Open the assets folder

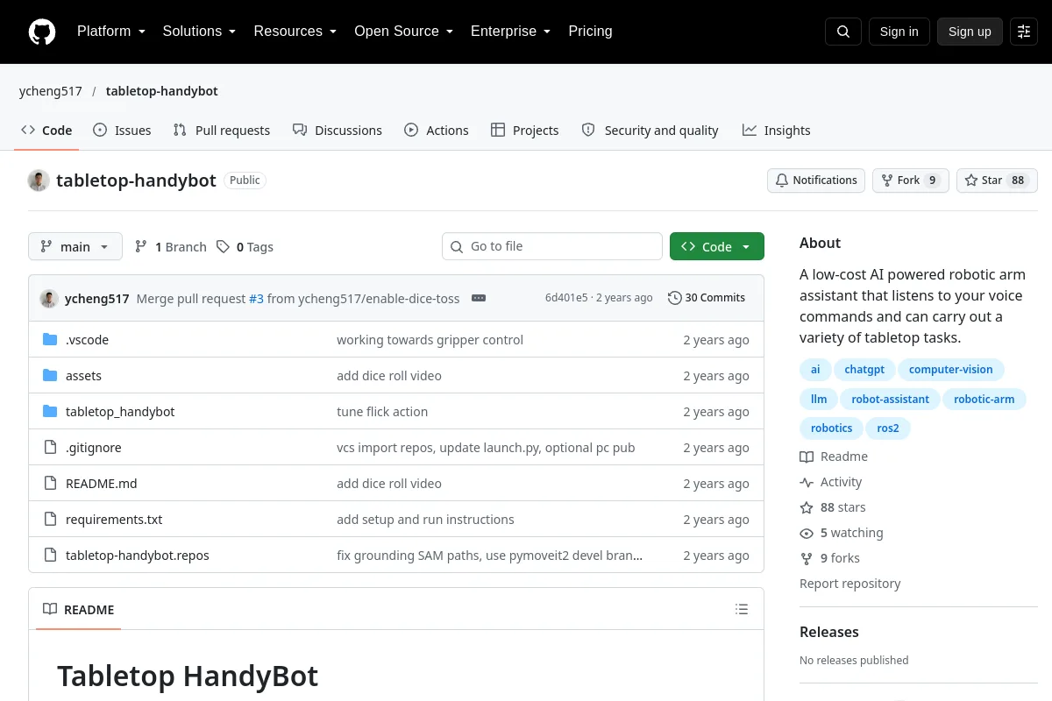83,376
